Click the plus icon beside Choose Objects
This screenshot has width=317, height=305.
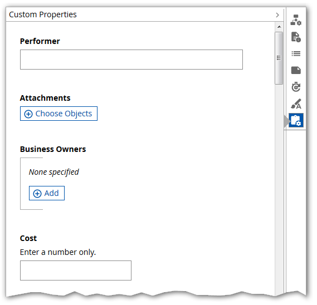pyautogui.click(x=28, y=114)
